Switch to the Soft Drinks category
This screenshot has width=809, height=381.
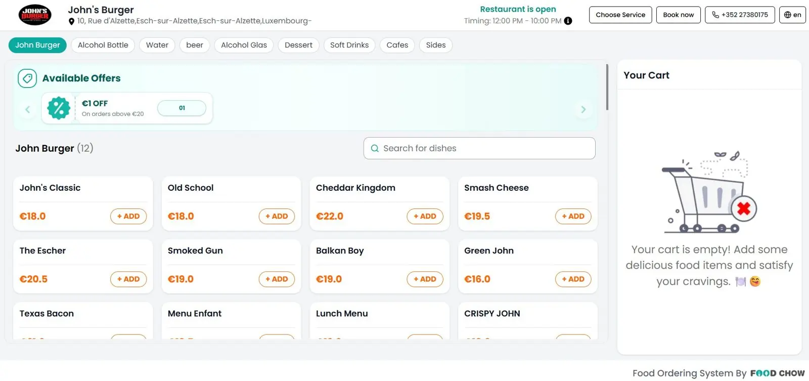[349, 45]
